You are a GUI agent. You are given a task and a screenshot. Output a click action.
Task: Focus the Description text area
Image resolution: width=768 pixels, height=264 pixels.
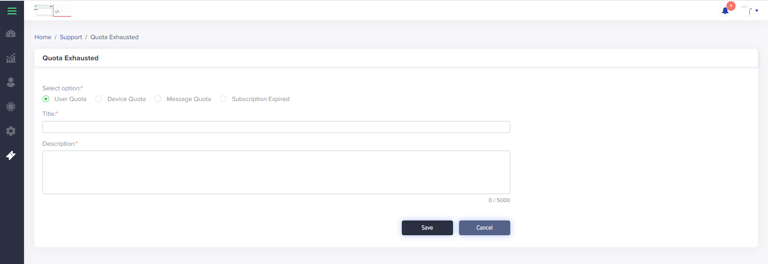(276, 172)
